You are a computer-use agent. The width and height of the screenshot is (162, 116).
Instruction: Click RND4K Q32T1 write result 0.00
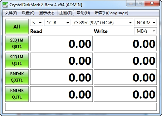[x=126, y=77]
